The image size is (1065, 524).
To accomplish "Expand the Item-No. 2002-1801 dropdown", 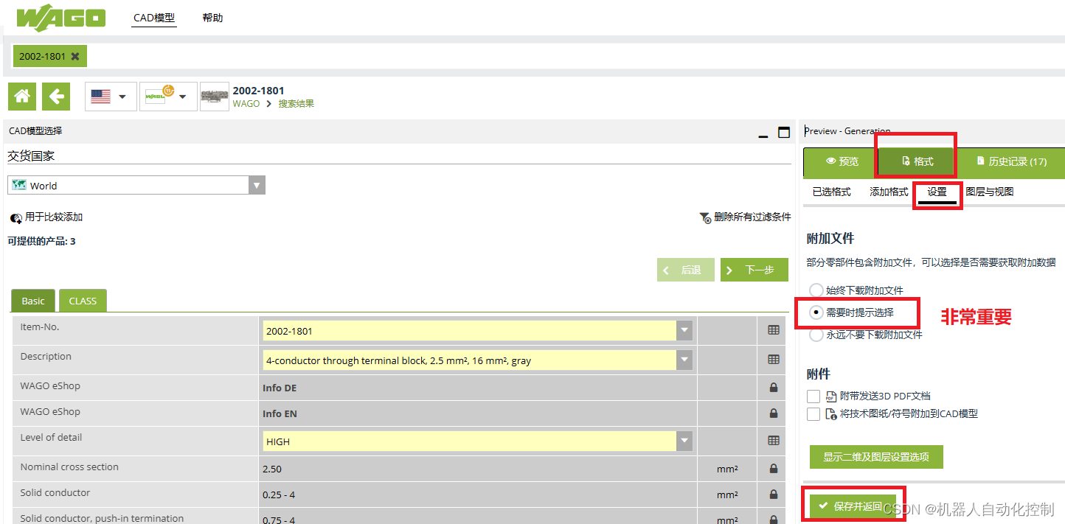I will point(685,331).
